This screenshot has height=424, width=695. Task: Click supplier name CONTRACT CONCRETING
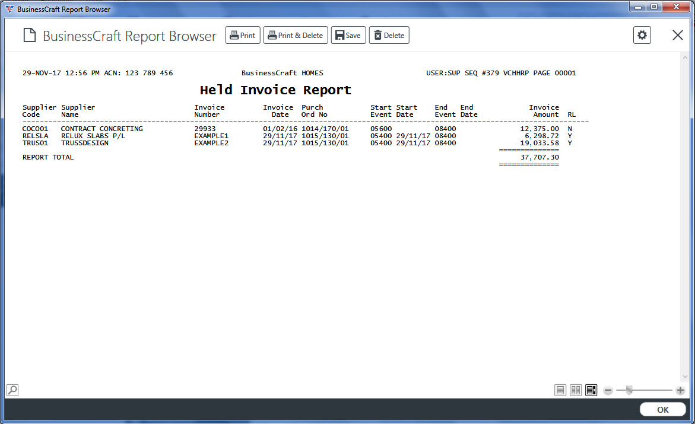102,129
